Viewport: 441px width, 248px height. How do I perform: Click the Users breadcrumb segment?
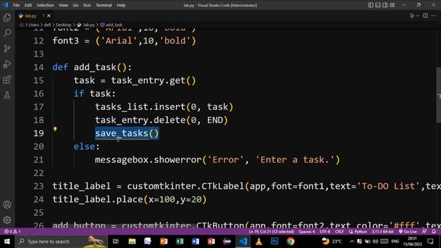34,25
